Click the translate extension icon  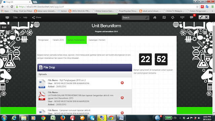[x=207, y=7]
